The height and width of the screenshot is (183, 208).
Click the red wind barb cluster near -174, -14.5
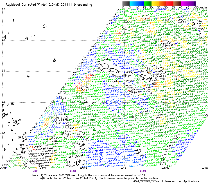[x=88, y=77]
